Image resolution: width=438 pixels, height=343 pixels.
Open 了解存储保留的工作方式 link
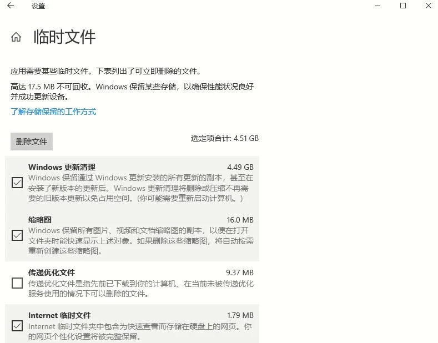pos(53,112)
